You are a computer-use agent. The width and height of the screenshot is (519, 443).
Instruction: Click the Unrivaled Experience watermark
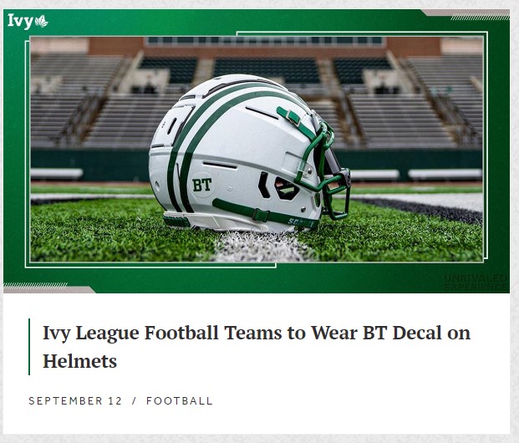click(x=475, y=282)
